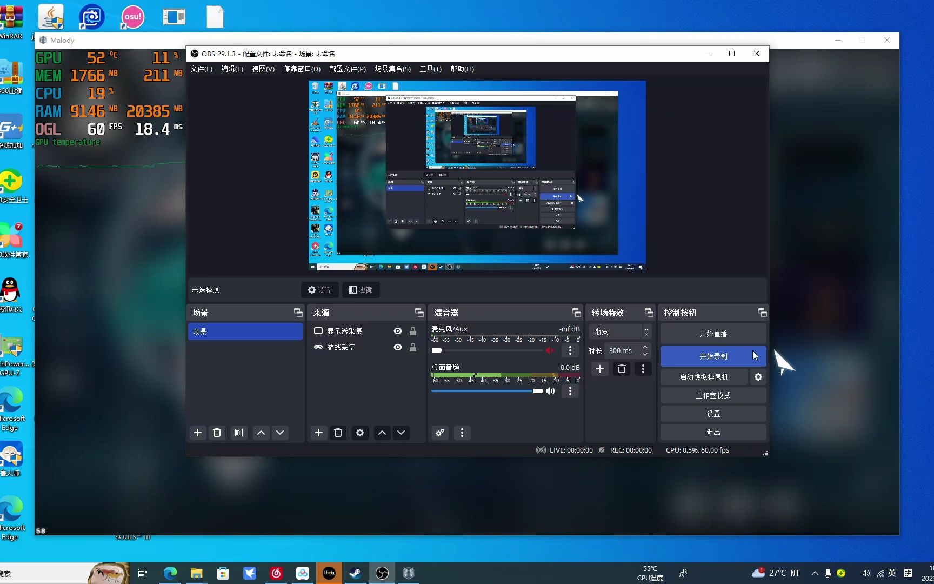Float the 来源 dock panel
The height and width of the screenshot is (584, 934).
click(419, 313)
